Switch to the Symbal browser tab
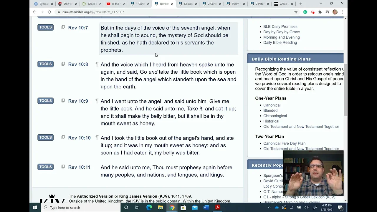 (x=43, y=4)
